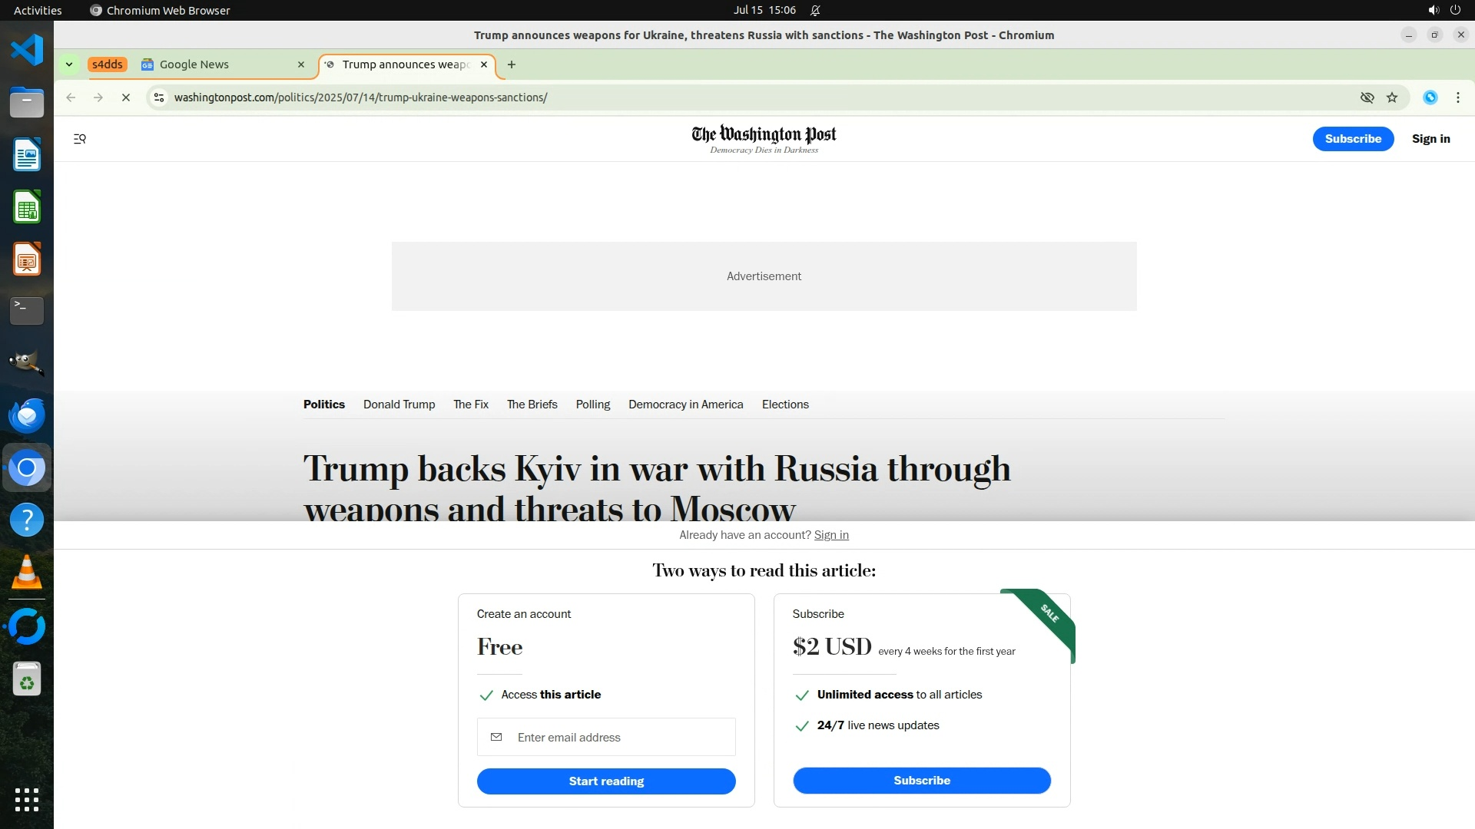1475x829 pixels.
Task: Select Donald Trump section in politics nav
Action: 399,405
